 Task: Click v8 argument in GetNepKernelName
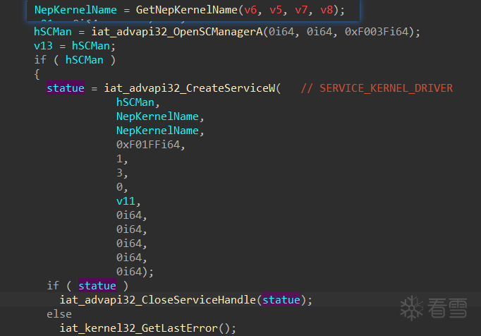[327, 10]
